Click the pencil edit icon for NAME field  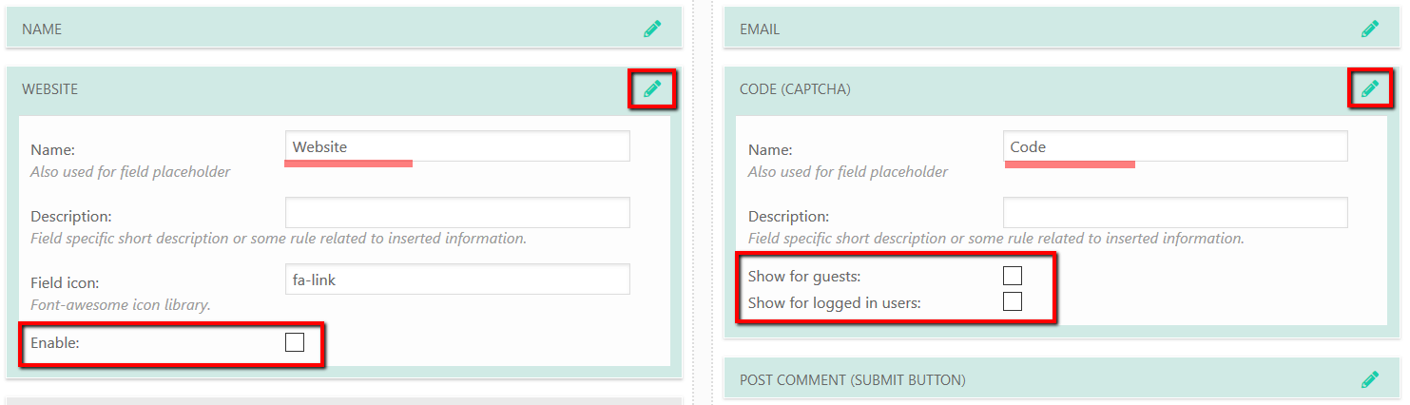(652, 29)
